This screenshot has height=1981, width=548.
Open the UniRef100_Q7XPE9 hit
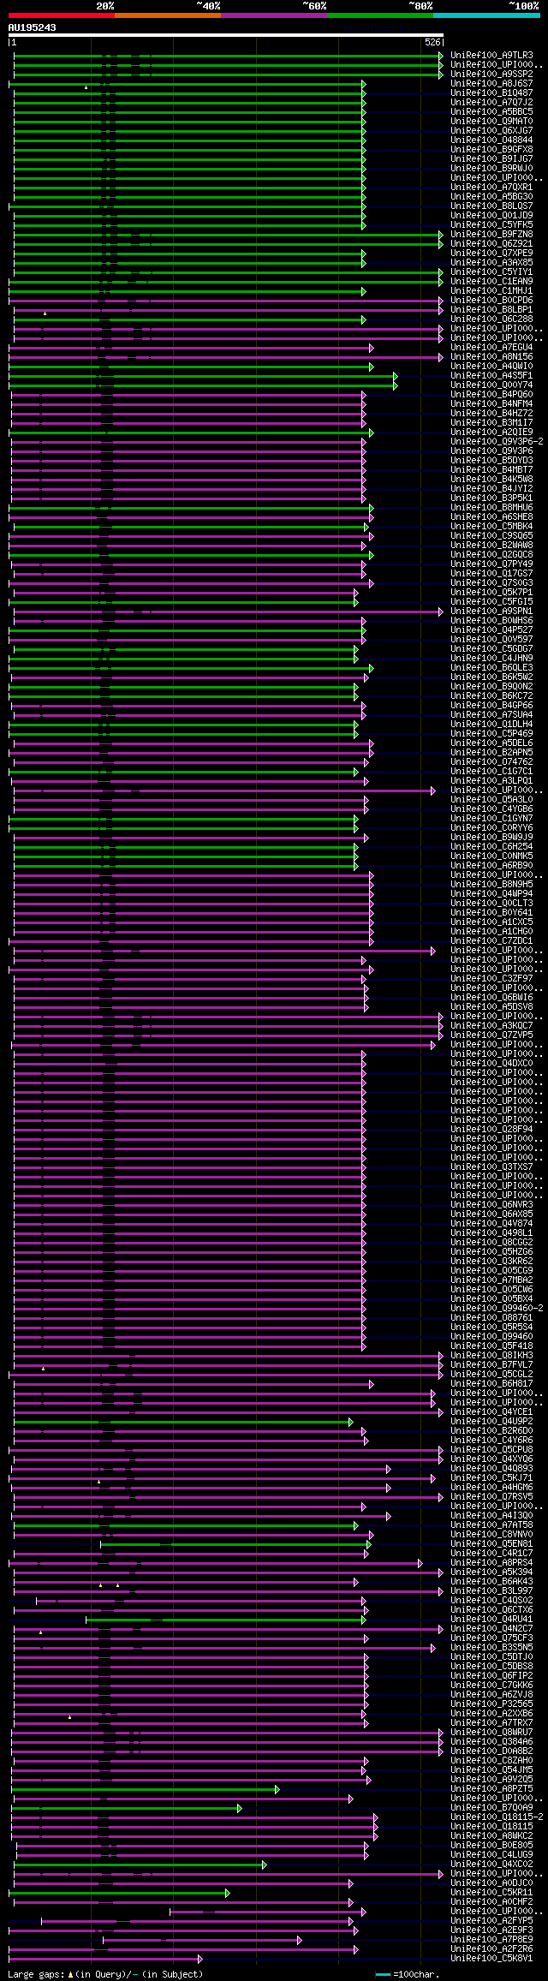pyautogui.click(x=491, y=254)
